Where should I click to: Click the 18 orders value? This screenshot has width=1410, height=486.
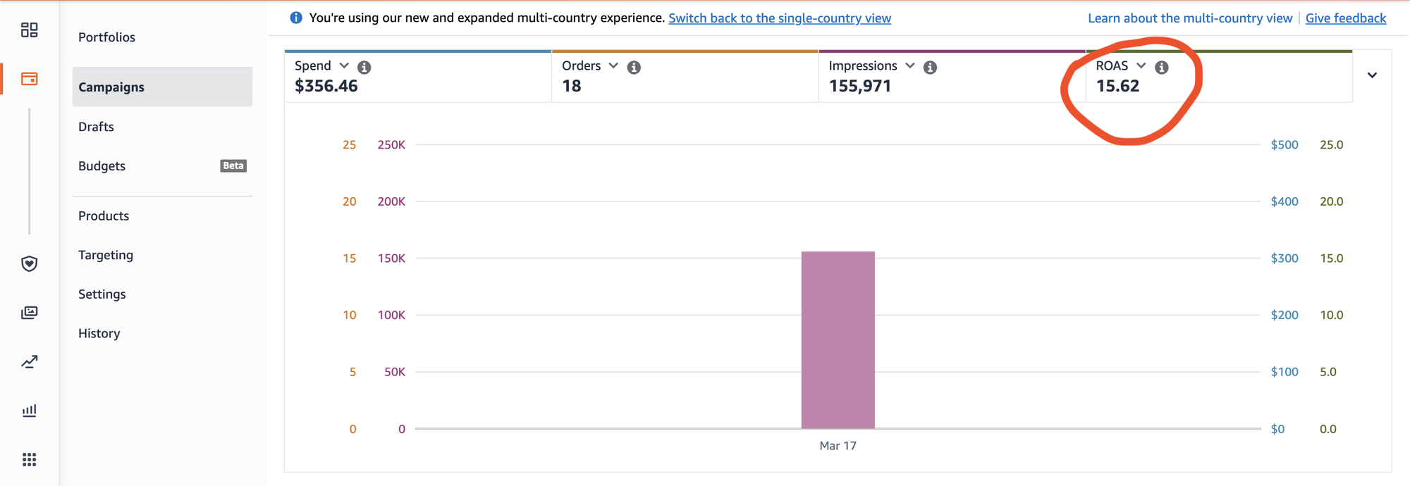tap(572, 86)
